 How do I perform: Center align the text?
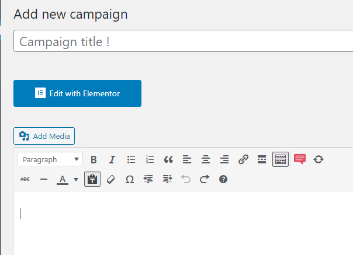coord(206,159)
